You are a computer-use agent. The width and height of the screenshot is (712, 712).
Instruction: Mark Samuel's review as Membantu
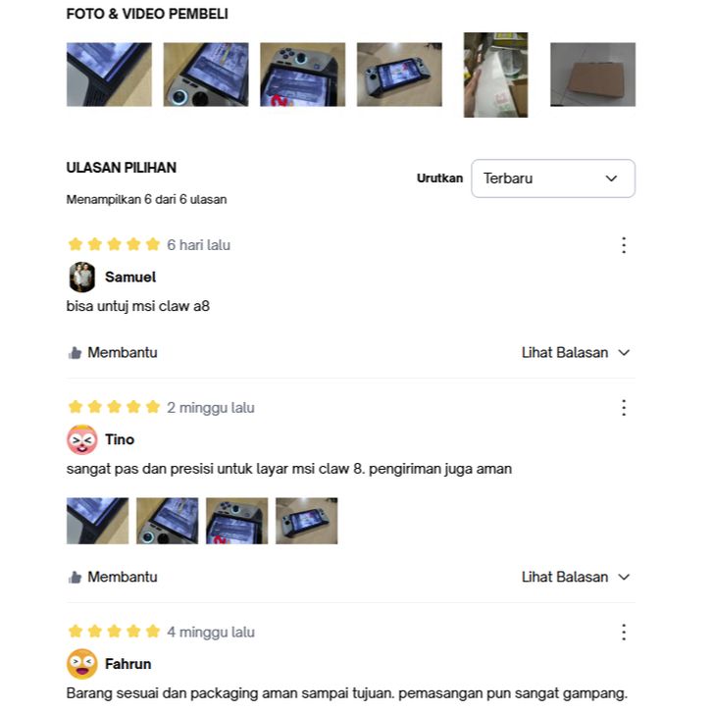coord(113,353)
